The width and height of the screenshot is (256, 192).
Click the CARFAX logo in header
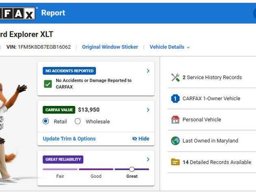coord(17,13)
